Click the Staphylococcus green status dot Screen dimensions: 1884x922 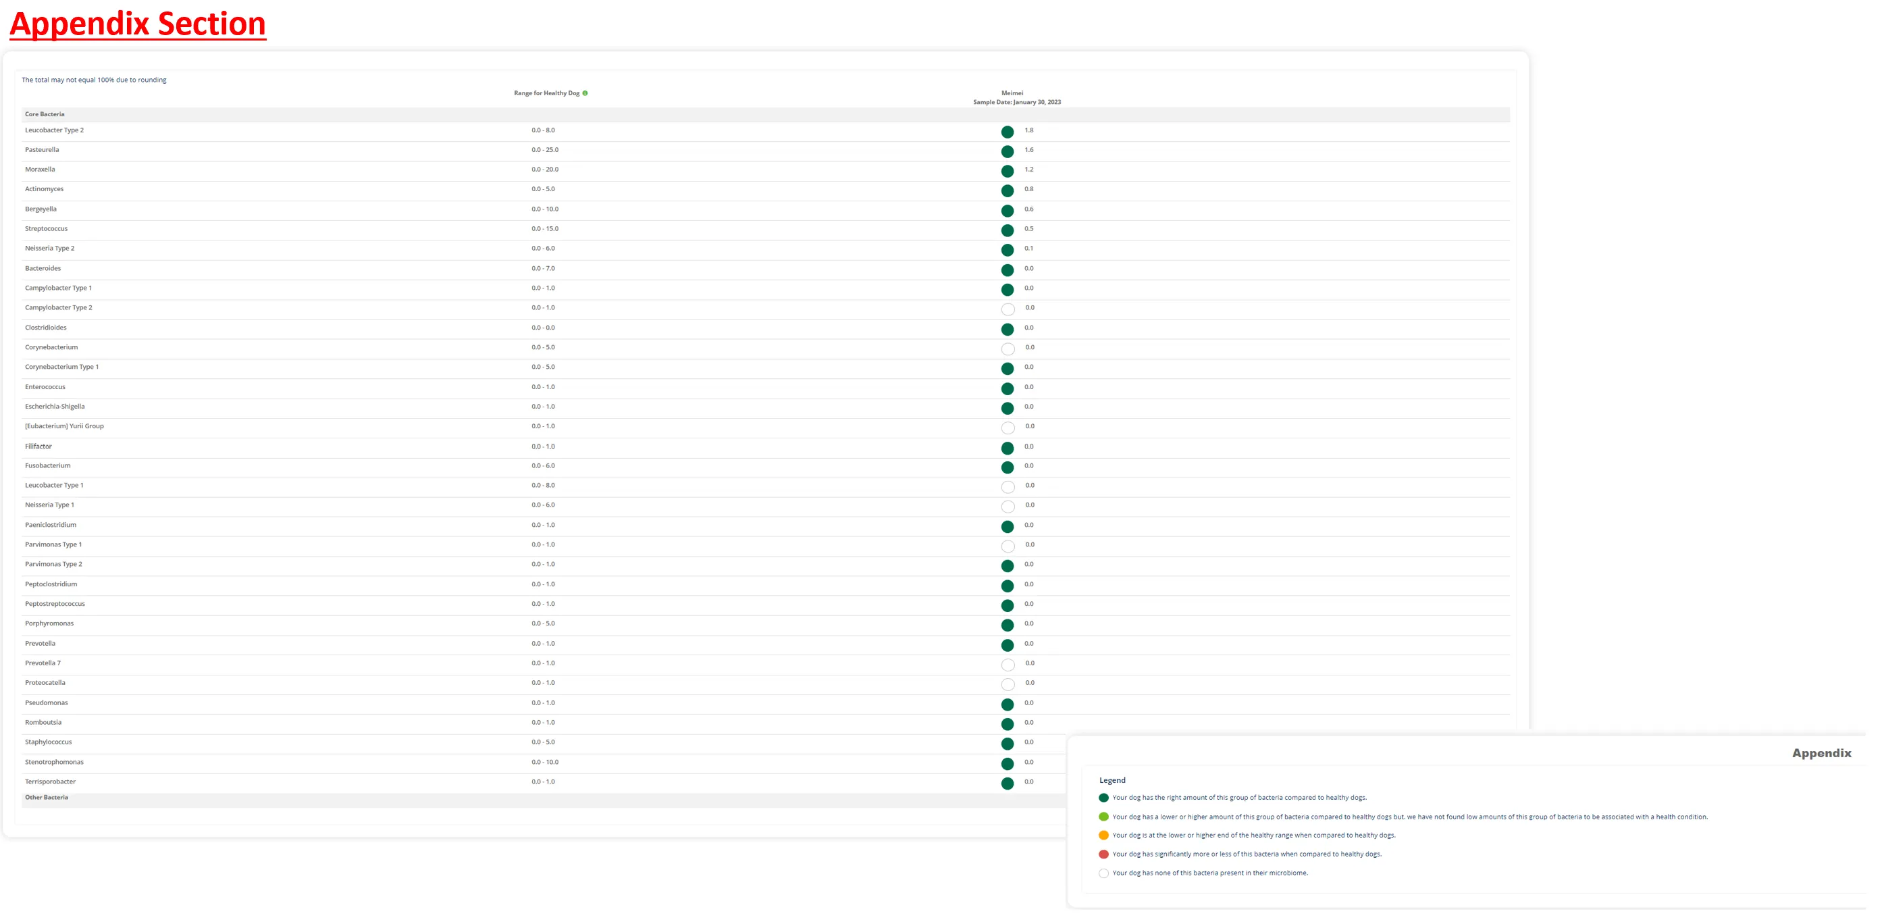click(1007, 744)
